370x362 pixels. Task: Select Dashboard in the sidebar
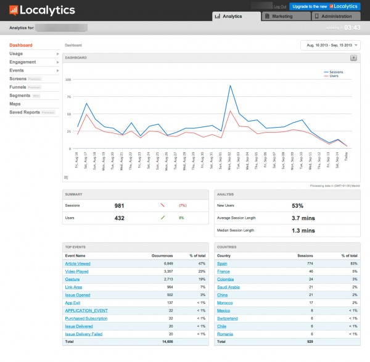(x=21, y=45)
